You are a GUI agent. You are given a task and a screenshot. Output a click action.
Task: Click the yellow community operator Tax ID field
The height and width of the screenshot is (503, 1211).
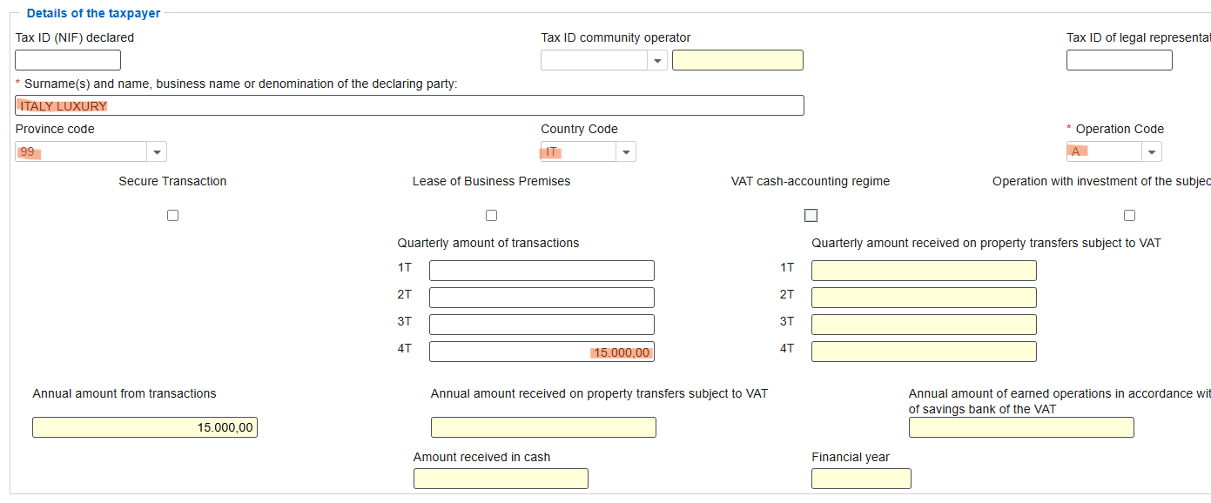(x=737, y=60)
